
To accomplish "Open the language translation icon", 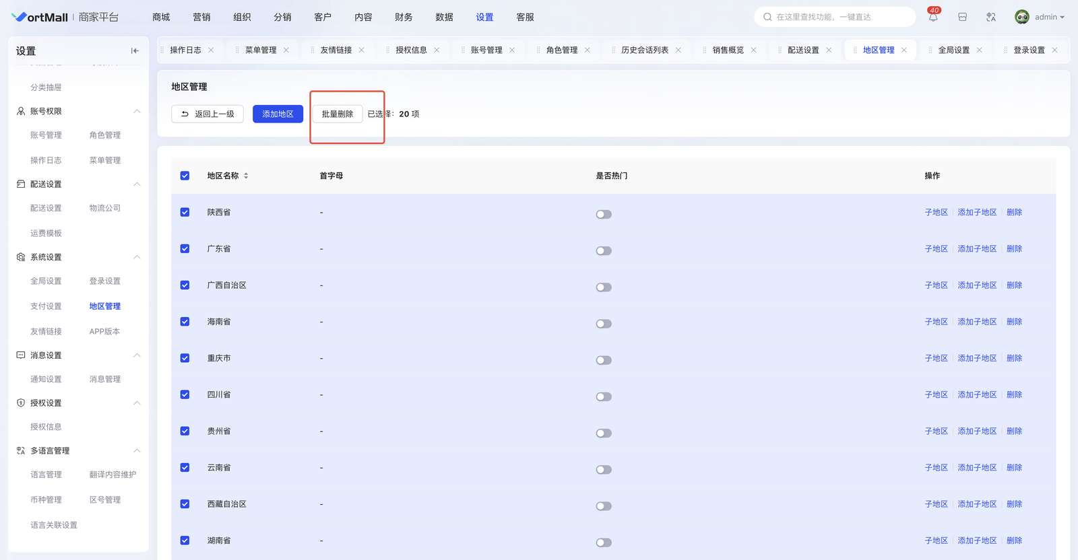I will click(x=991, y=17).
